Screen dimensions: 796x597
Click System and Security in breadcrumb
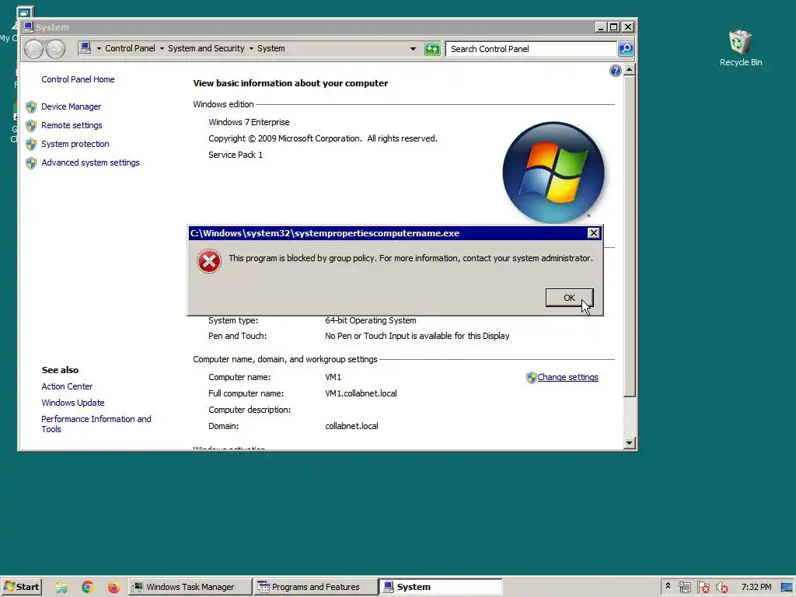pyautogui.click(x=206, y=49)
